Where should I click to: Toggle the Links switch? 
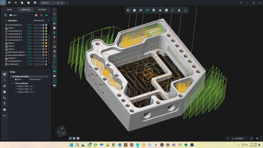click(11, 15)
